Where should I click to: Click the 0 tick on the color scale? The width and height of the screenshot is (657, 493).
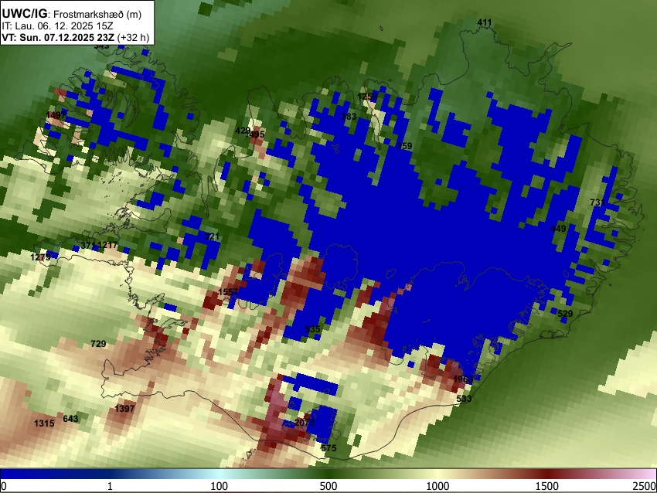pyautogui.click(x=4, y=486)
